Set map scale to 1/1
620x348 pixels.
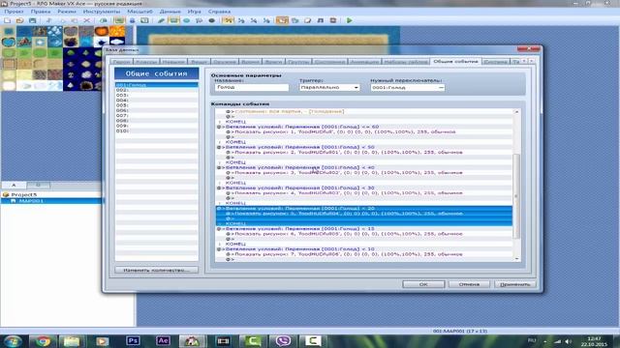click(229, 20)
